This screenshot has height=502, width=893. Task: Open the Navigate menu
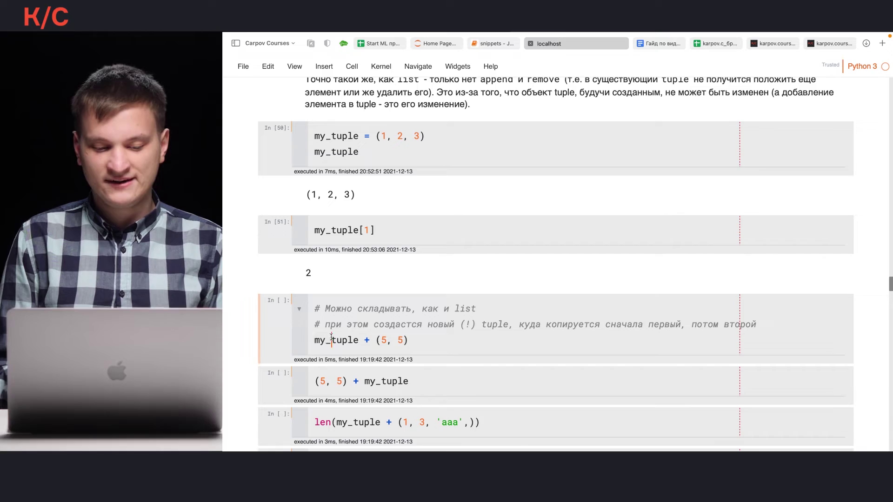(x=418, y=66)
